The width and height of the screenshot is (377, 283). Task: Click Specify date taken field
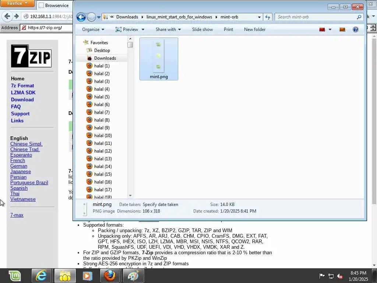161,205
